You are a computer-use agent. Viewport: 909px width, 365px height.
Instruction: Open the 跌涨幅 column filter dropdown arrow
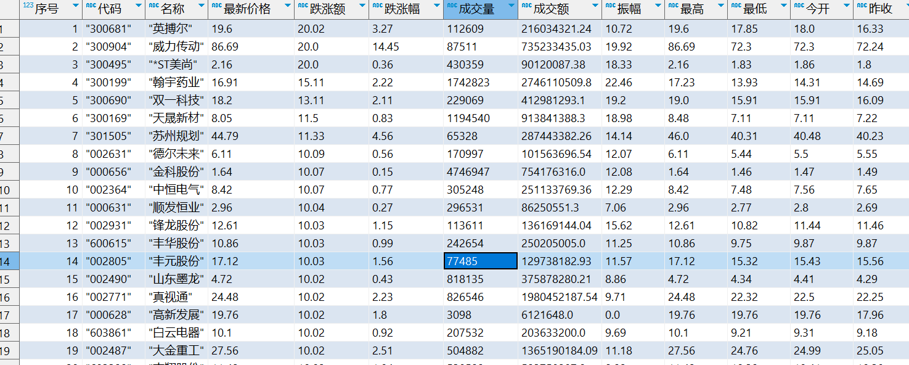437,6
